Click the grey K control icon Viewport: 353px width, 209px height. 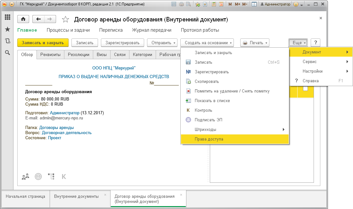64,177
